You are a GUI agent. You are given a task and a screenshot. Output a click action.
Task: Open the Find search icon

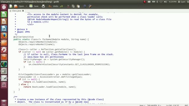(85, 6)
